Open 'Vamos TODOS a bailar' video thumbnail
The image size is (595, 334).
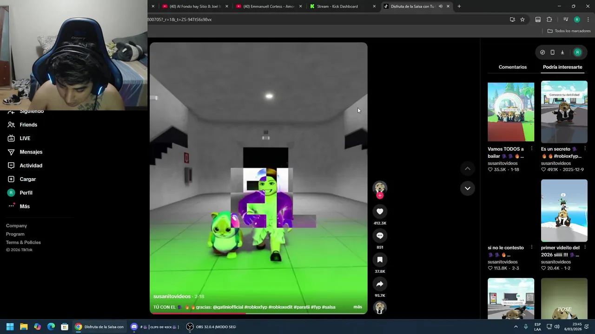(x=511, y=112)
